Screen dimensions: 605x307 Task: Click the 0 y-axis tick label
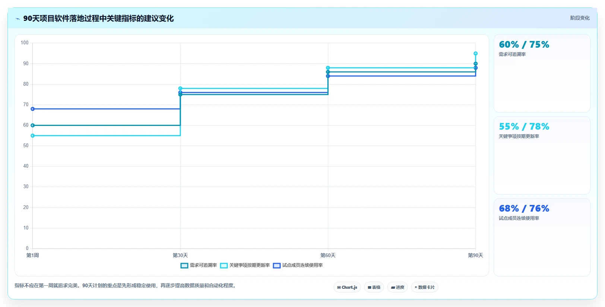pos(27,248)
